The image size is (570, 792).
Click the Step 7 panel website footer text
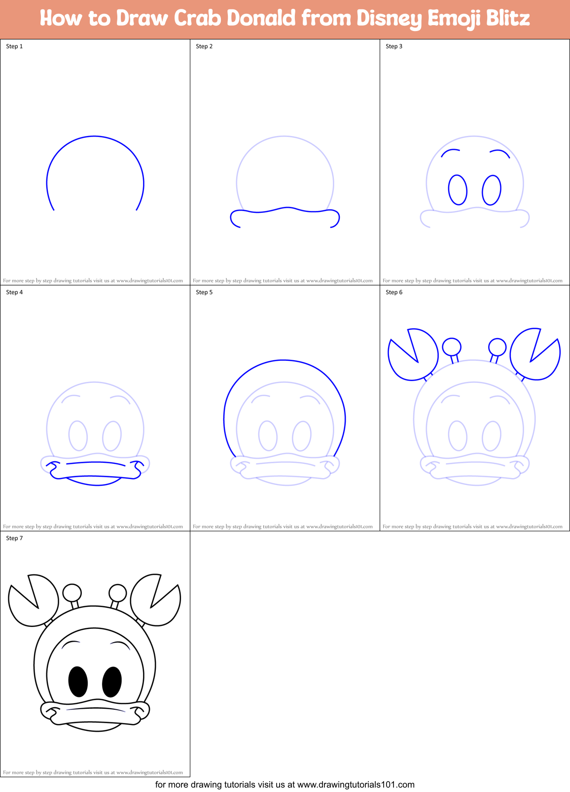(93, 772)
